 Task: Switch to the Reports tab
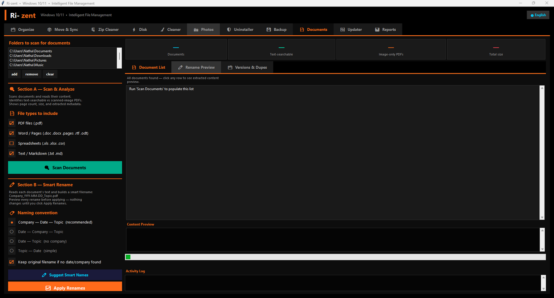pyautogui.click(x=385, y=30)
